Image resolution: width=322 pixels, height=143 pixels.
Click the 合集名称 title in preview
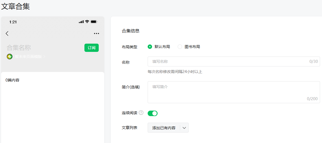click(19, 47)
